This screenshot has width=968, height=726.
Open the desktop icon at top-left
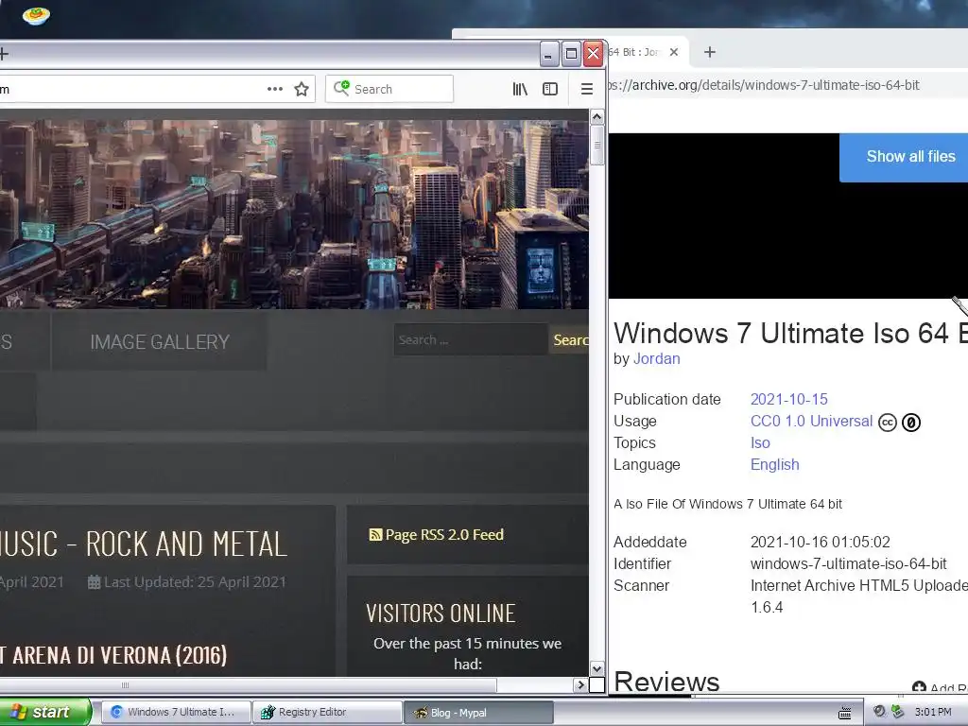point(36,15)
